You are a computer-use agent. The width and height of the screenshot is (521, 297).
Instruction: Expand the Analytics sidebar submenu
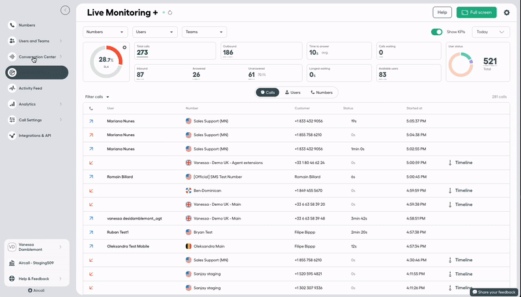(61, 104)
